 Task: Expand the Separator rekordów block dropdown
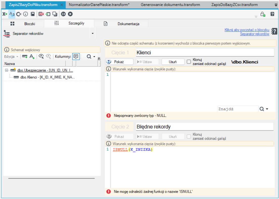tap(93, 33)
